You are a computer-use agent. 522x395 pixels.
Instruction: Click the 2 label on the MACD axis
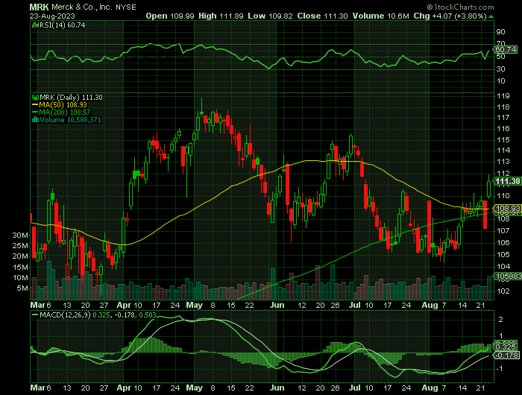501,320
